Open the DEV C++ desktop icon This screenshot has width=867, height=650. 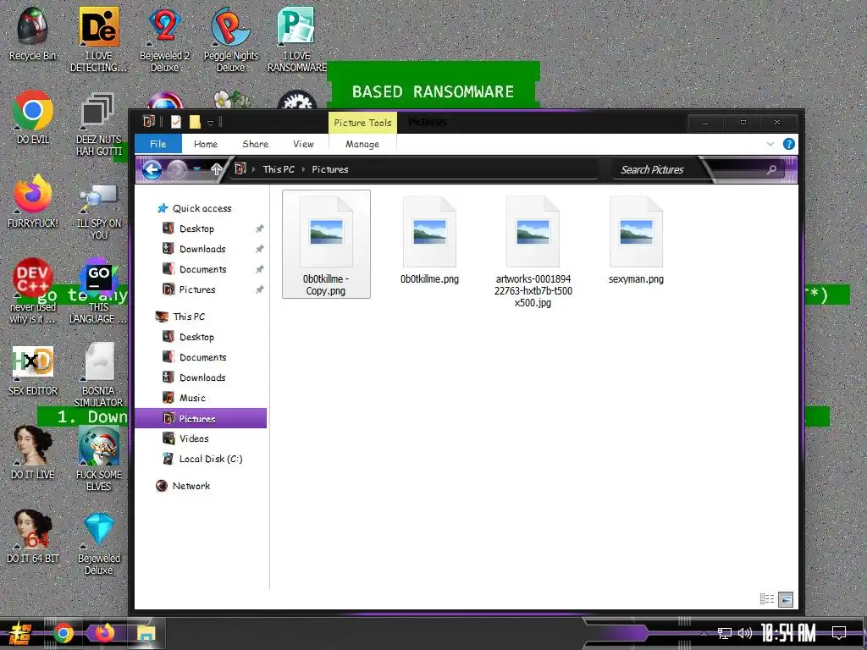point(33,291)
